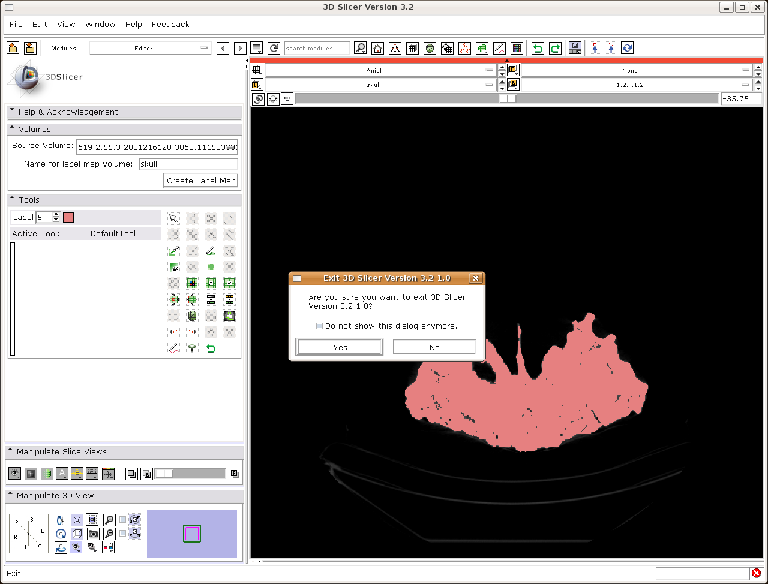Click the refresh module history icon
This screenshot has width=768, height=584.
click(274, 49)
